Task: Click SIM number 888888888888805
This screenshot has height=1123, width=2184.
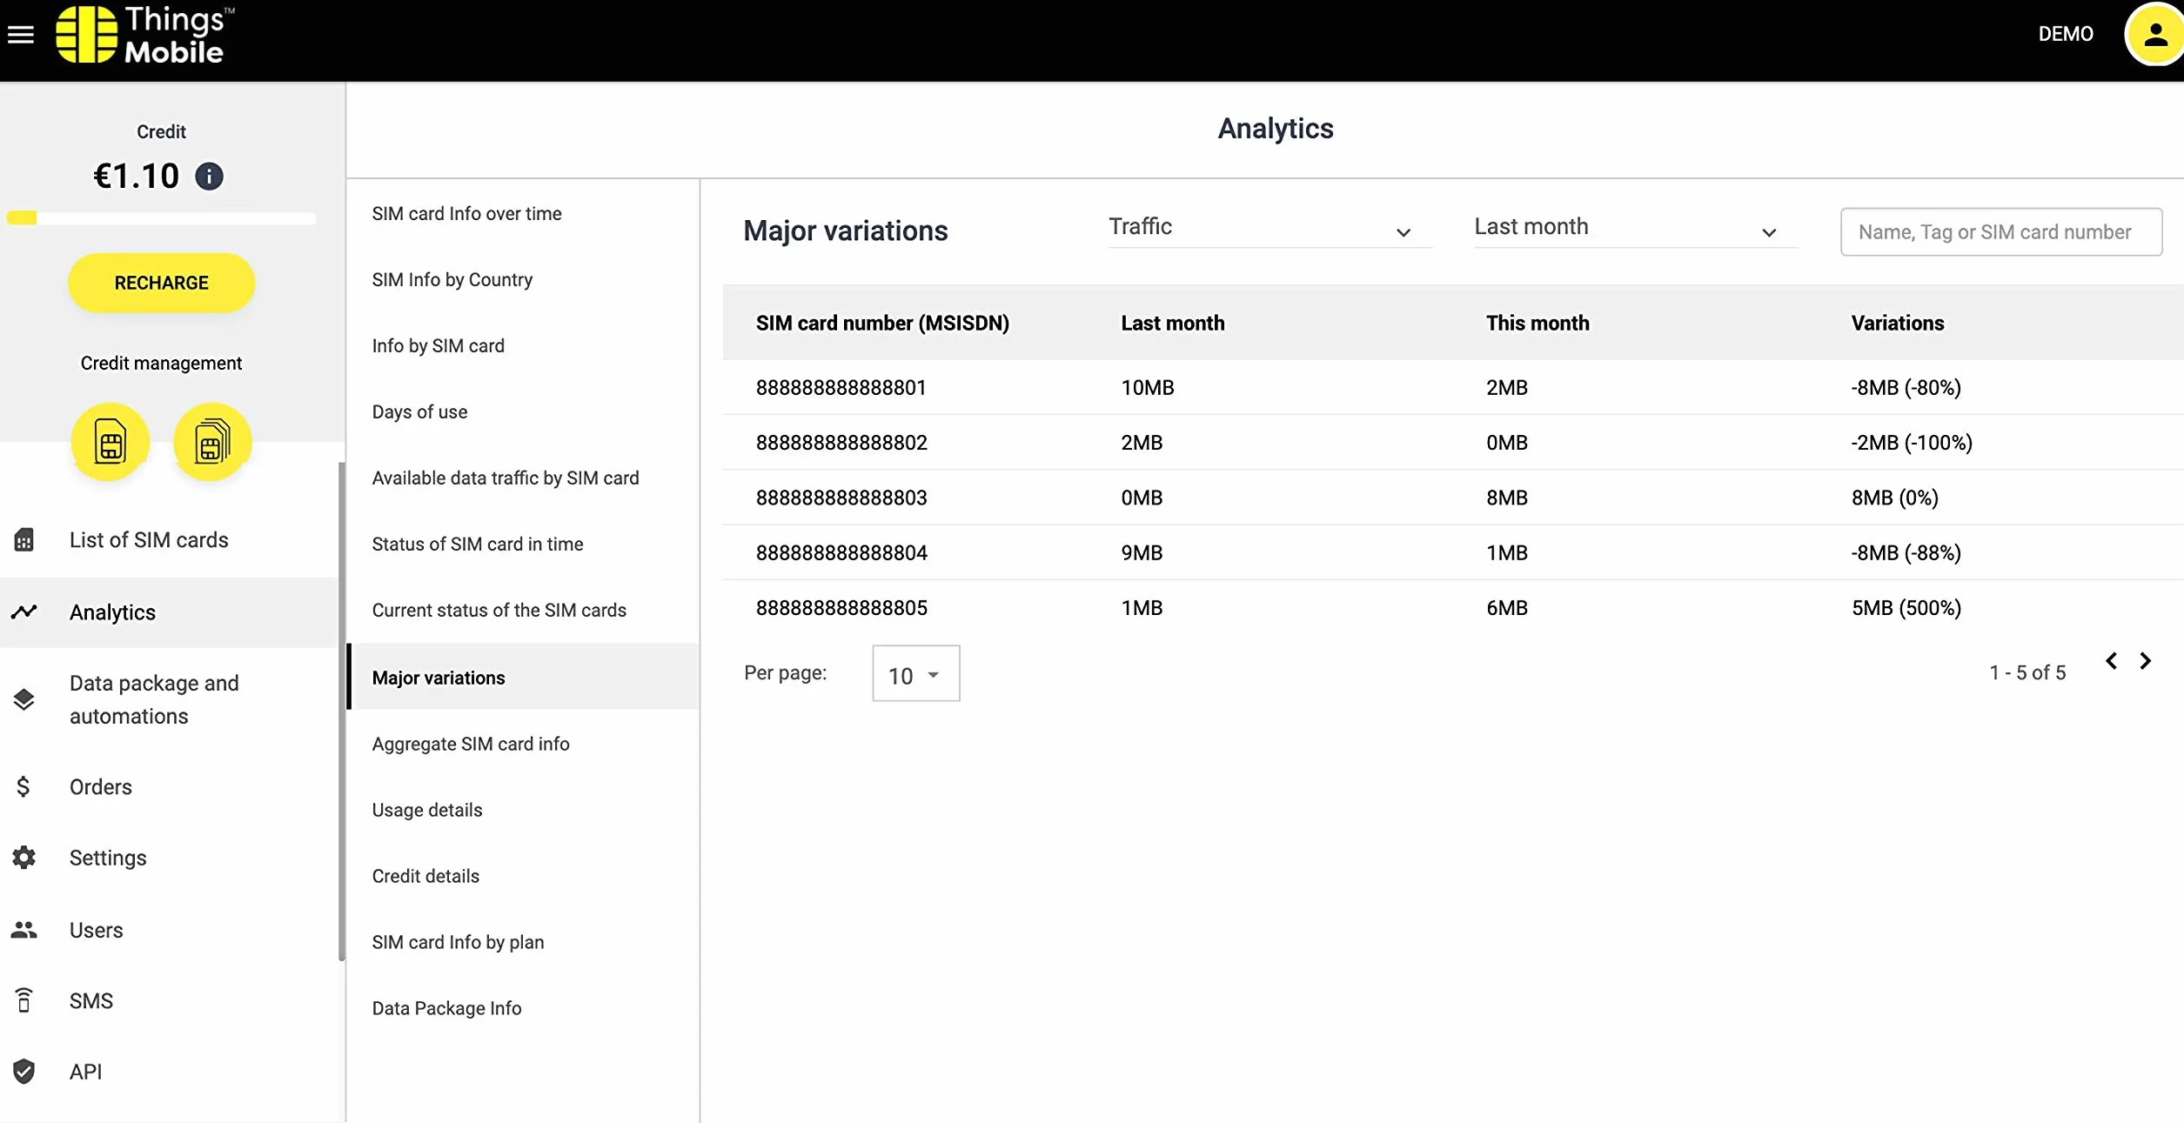Action: [x=841, y=608]
